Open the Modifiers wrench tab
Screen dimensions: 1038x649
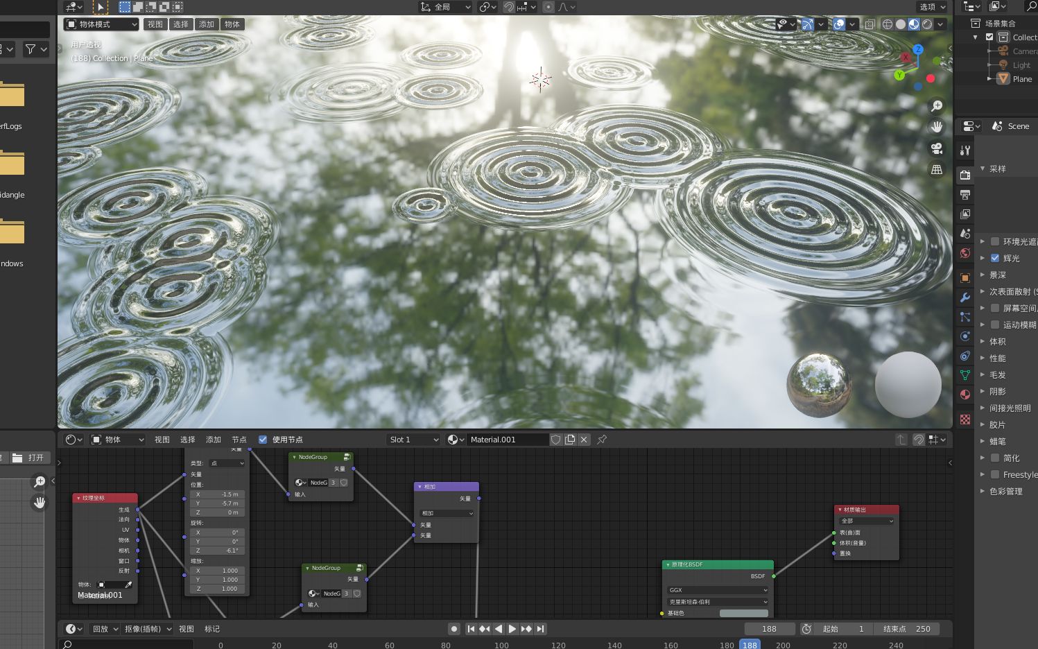click(965, 297)
